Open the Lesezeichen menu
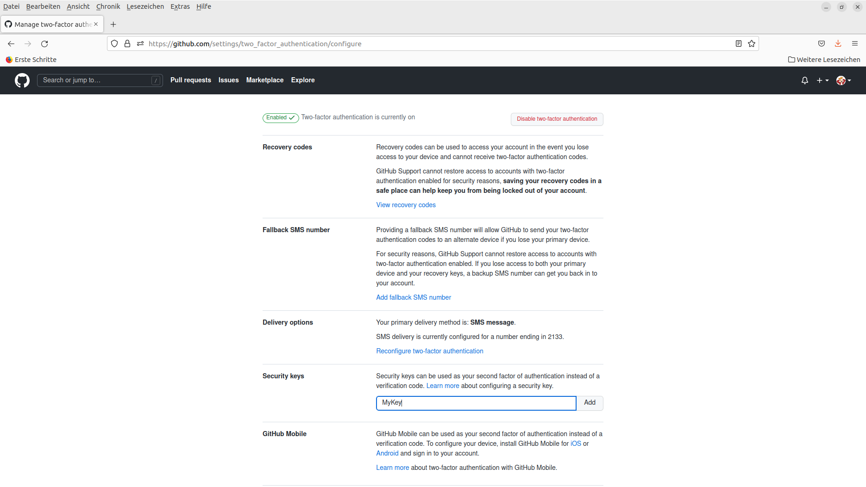866x487 pixels. click(145, 6)
